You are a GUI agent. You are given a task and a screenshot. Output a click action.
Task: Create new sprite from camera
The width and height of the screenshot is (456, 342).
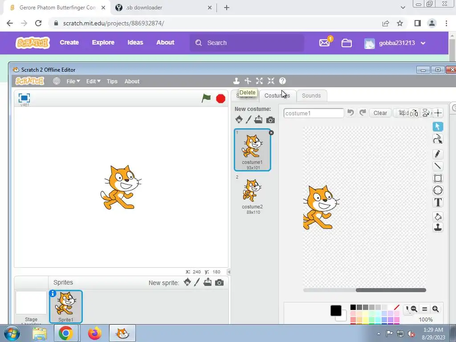coord(219,282)
